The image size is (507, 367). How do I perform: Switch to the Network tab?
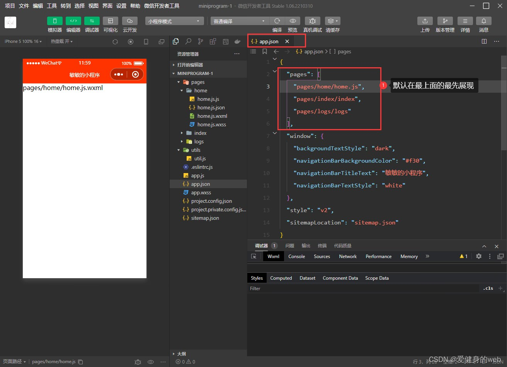348,256
